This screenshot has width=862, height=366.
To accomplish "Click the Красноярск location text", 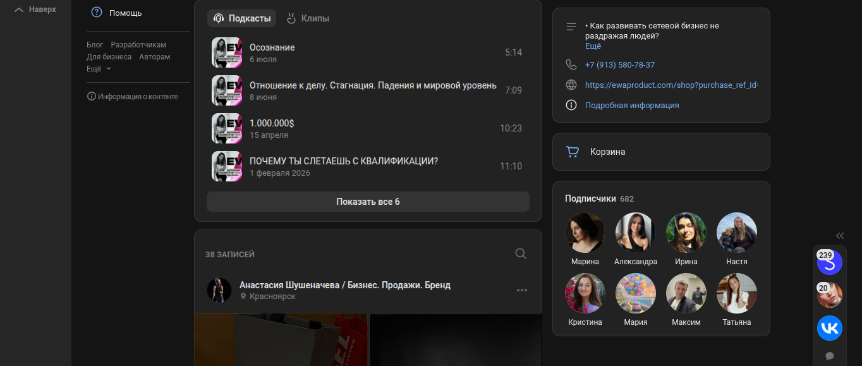I will [272, 296].
